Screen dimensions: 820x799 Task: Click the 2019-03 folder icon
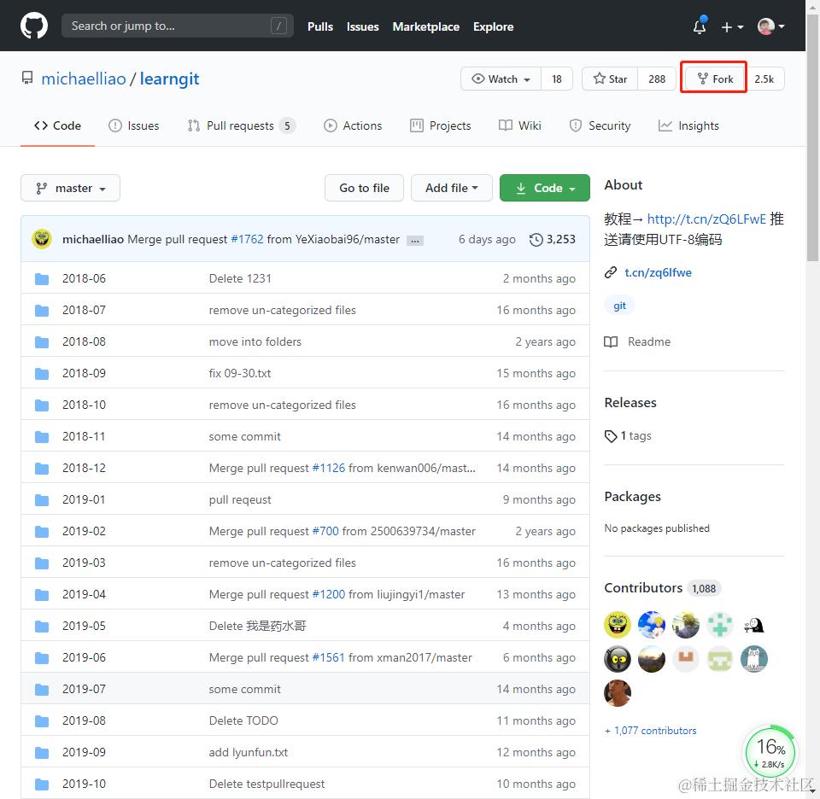[42, 563]
